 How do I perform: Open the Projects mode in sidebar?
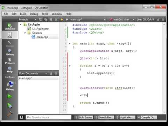[10, 61]
